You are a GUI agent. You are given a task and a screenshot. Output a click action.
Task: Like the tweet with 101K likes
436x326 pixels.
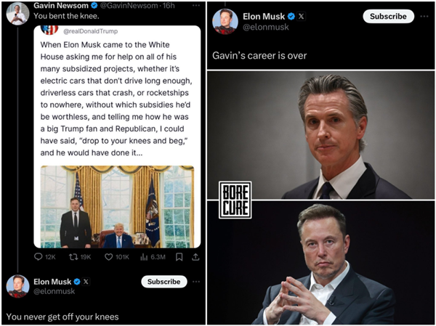coord(109,256)
